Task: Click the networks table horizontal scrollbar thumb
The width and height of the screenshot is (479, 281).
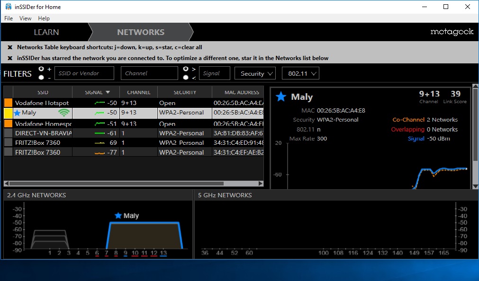Action: pos(117,184)
